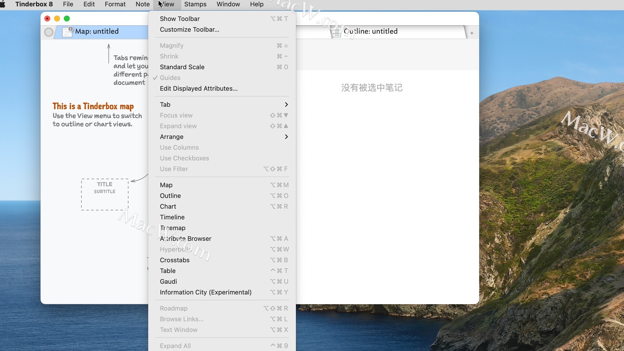624x351 pixels.
Task: Open the Stamps menu
Action: 195,4
